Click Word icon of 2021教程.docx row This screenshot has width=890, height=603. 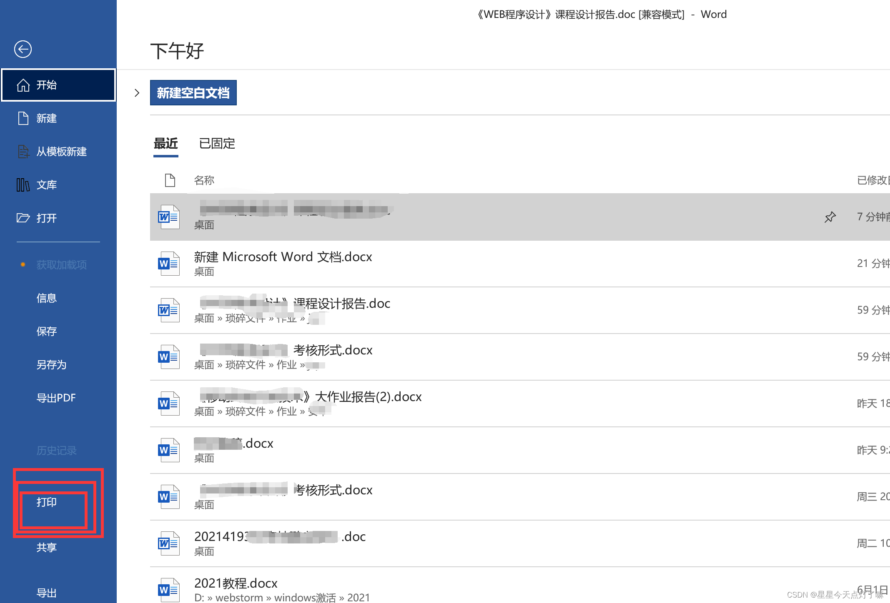click(168, 590)
